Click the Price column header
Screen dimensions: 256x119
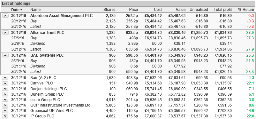pyautogui.click(x=133, y=10)
